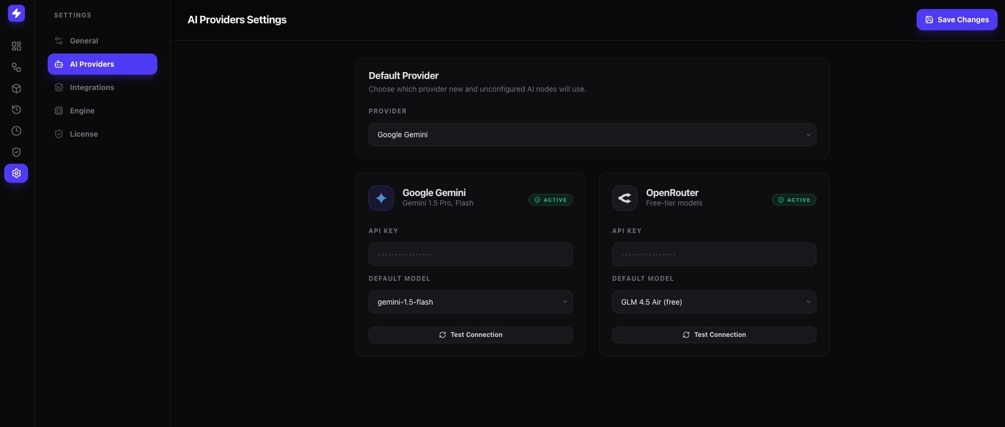Click the OpenRouter logo icon
The image size is (1005, 427).
625,198
